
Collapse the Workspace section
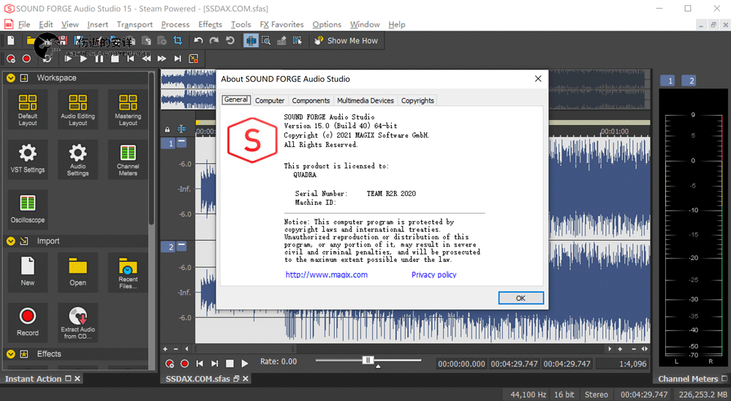[11, 78]
